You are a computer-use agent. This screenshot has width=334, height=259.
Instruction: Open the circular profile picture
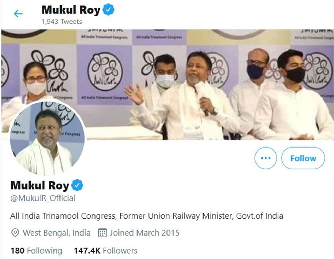pos(47,138)
